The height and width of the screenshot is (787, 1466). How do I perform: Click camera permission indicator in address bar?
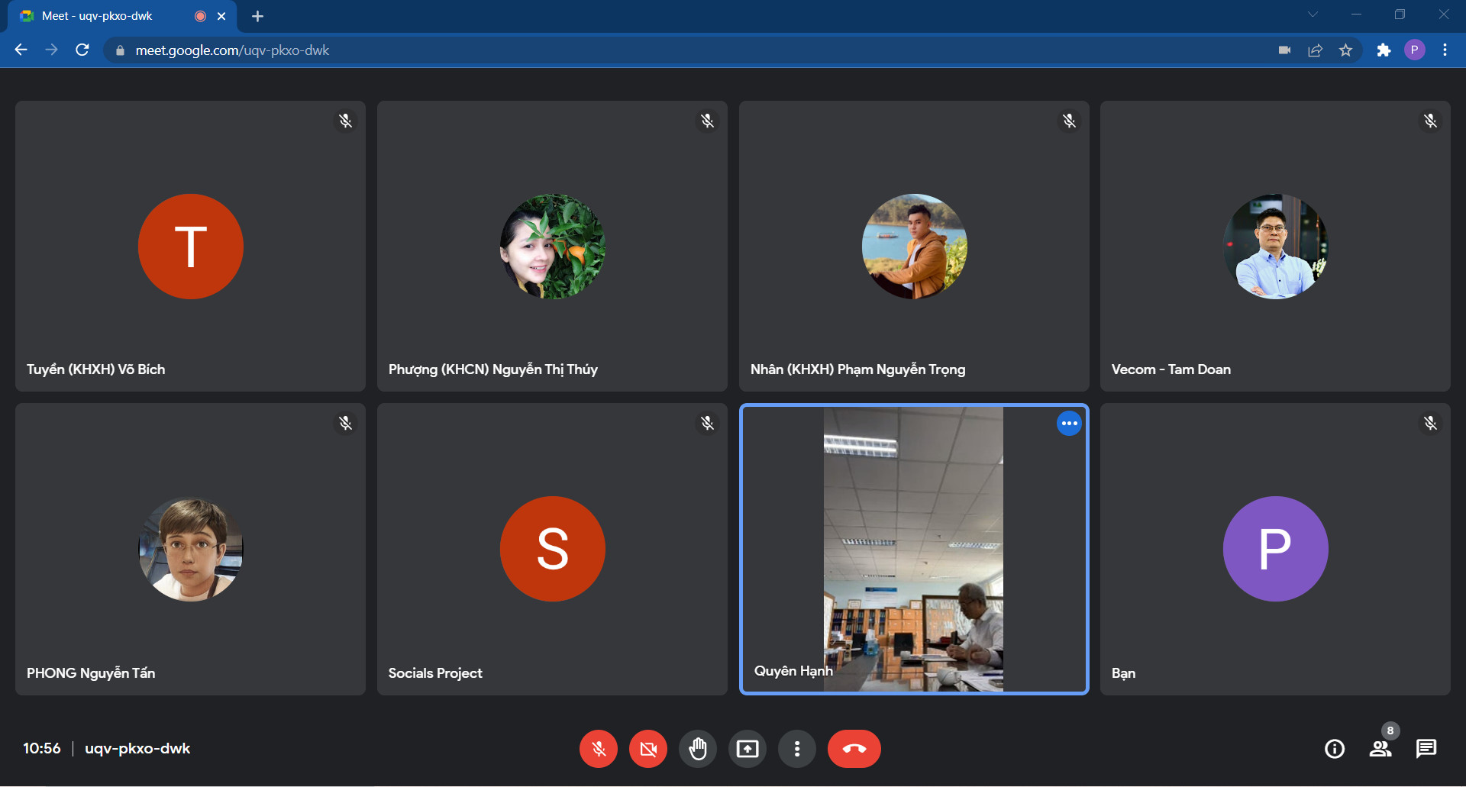tap(1284, 50)
